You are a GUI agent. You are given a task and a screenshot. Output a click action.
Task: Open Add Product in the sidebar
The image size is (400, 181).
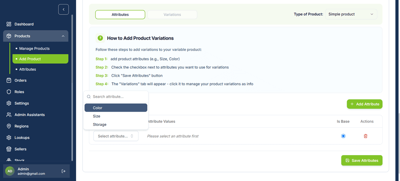coord(40,59)
